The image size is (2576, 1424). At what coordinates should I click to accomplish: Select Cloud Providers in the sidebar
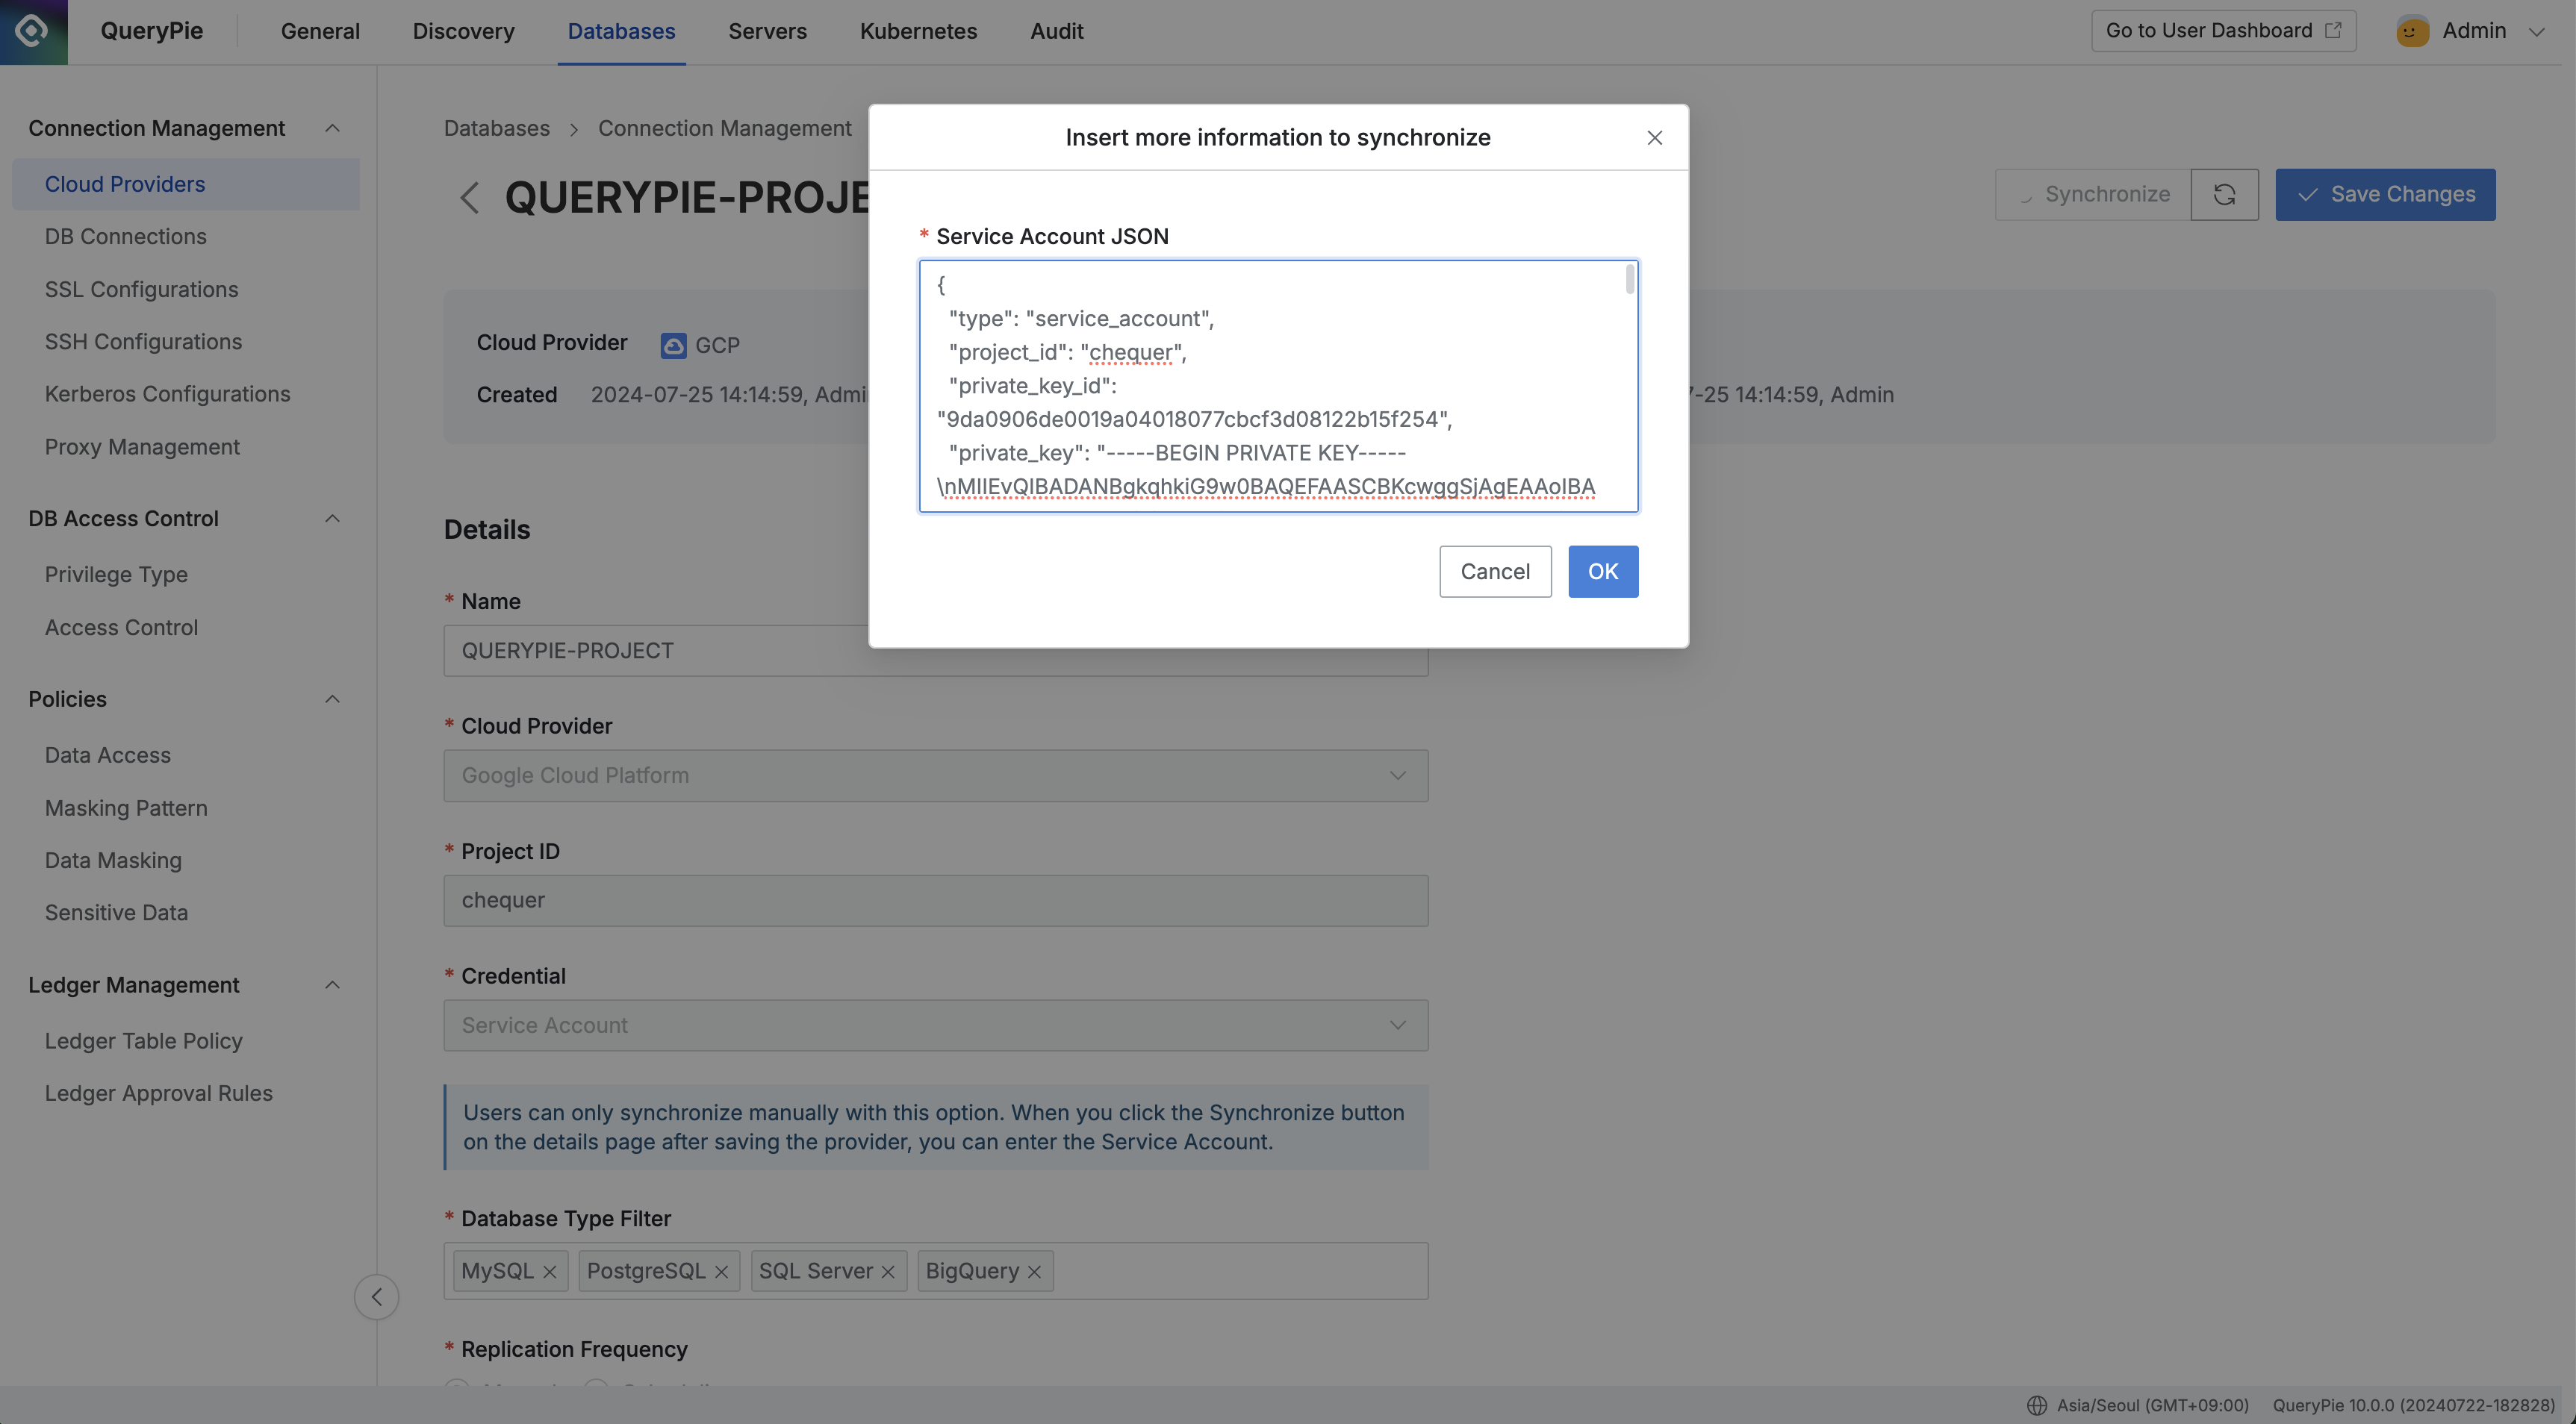point(185,184)
